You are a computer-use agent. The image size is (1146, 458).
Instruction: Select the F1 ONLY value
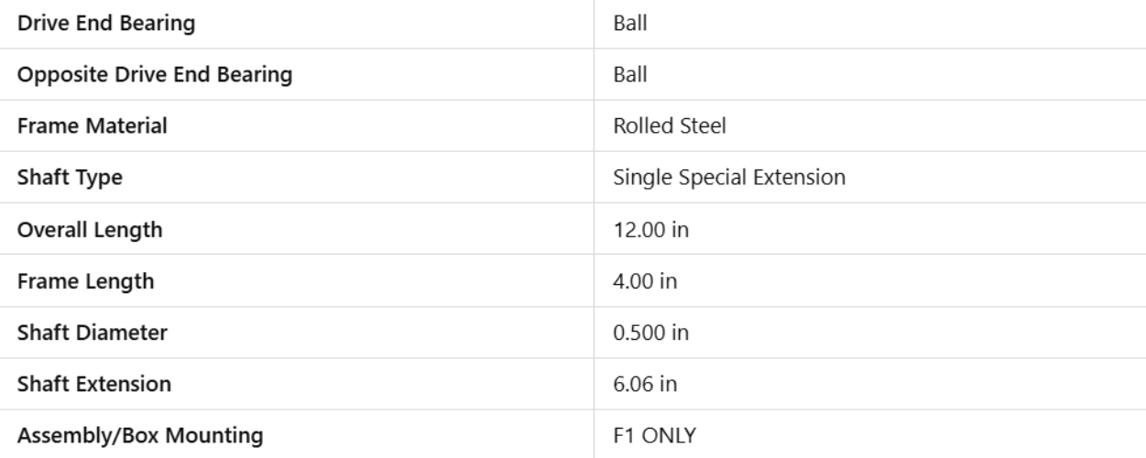click(655, 436)
